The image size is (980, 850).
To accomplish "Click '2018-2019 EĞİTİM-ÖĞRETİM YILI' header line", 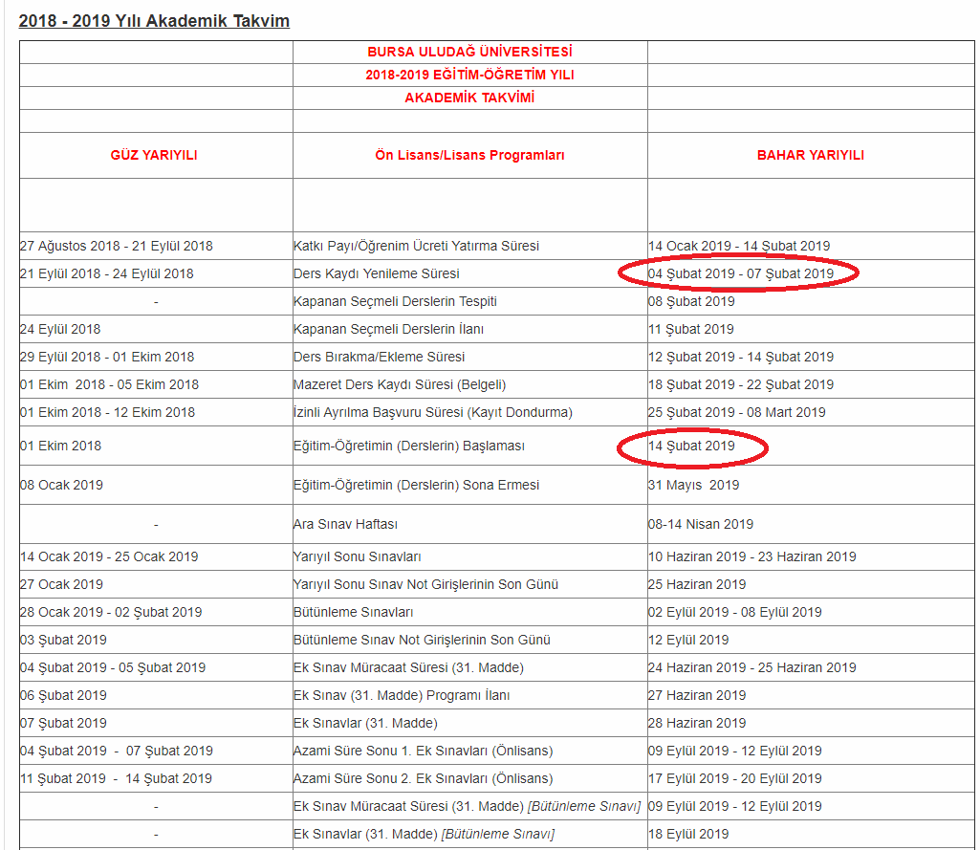I will pyautogui.click(x=469, y=75).
